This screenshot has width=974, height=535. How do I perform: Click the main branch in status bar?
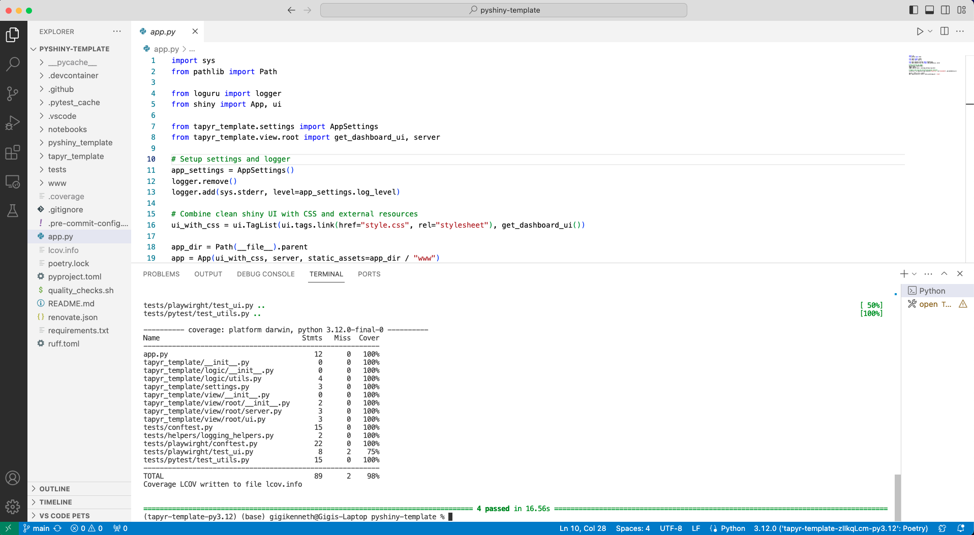(x=41, y=528)
